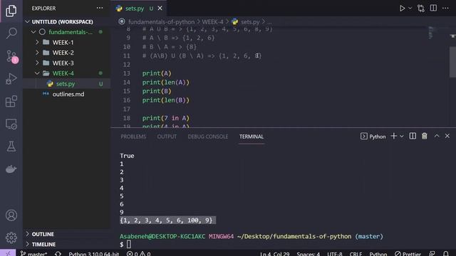Switch to the PROBLEMS panel tab
Viewport: 456px width, 256px height.
pos(133,137)
